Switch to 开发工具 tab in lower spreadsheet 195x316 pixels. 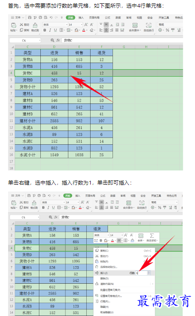pyautogui.click(x=156, y=195)
